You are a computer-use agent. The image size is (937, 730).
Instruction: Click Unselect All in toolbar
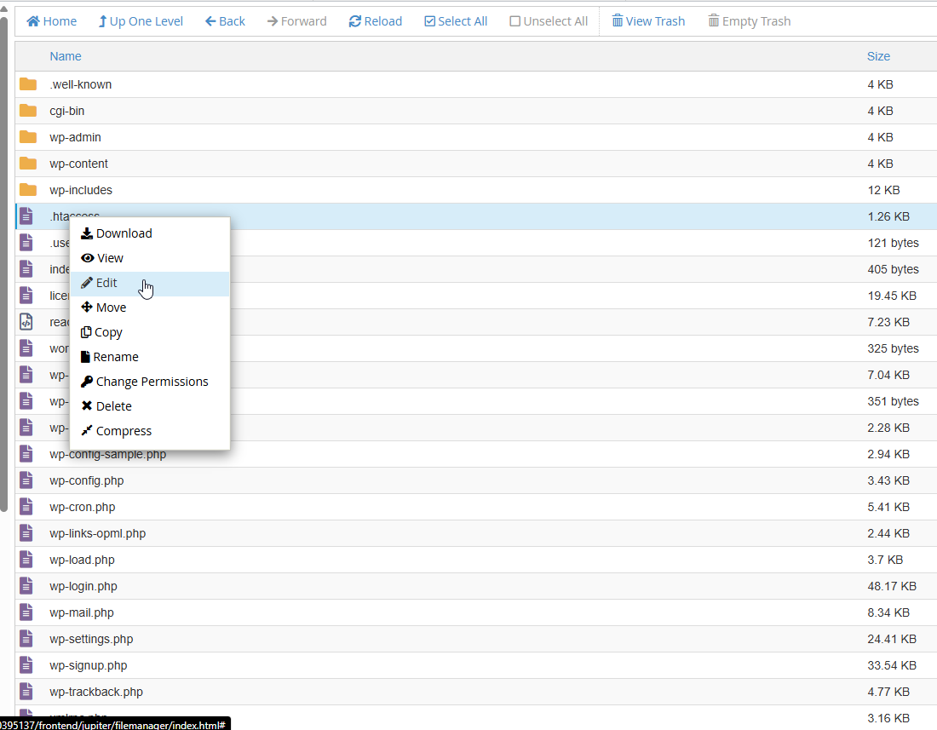549,21
